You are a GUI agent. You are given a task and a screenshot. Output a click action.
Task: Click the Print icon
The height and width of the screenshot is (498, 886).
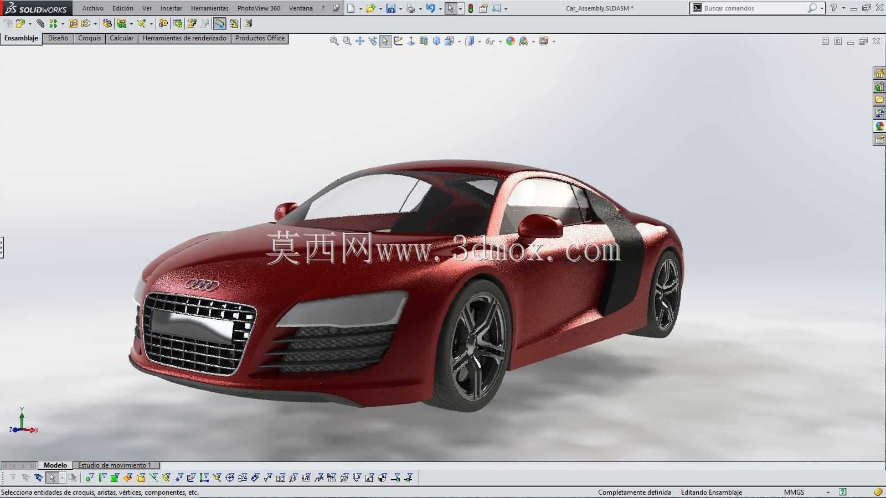tap(410, 8)
